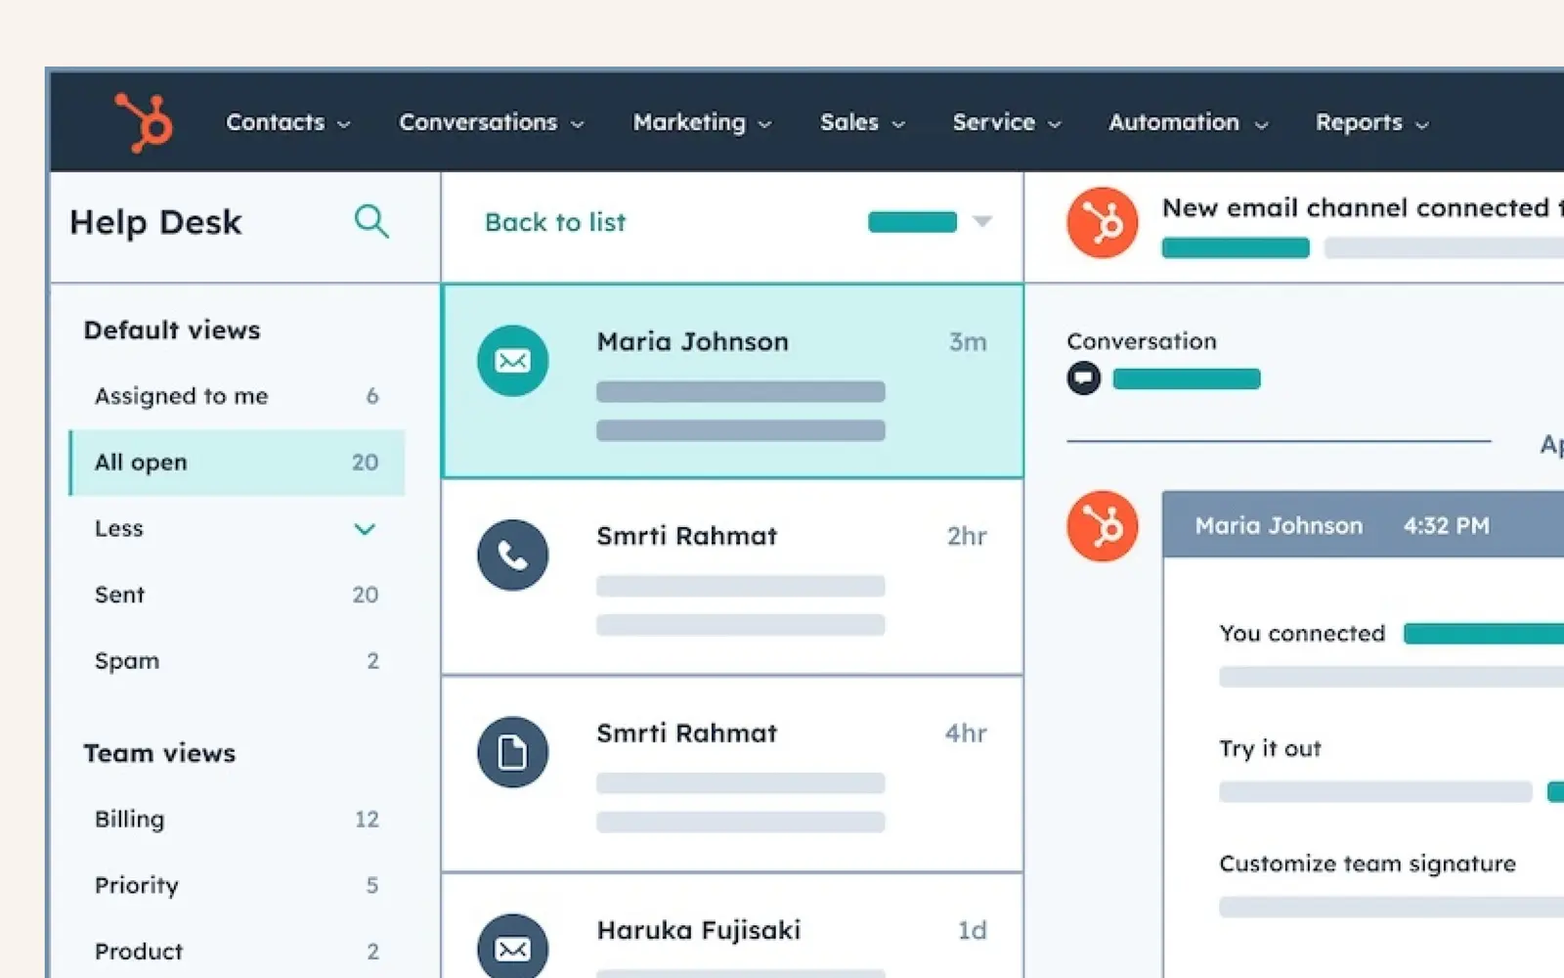Select the Assigned to me view
1564x978 pixels.
pos(237,396)
